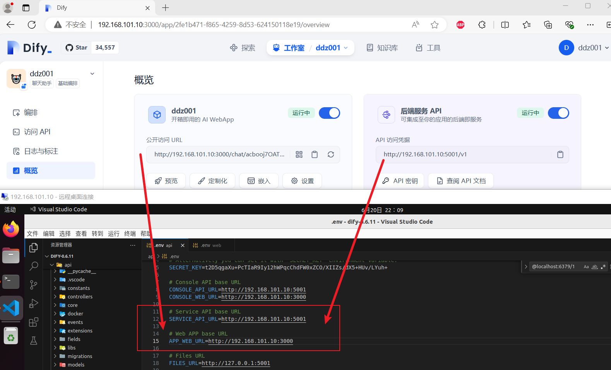Screen dimensions: 611x370
Task: Expand the migrations folder
Action: (55, 356)
